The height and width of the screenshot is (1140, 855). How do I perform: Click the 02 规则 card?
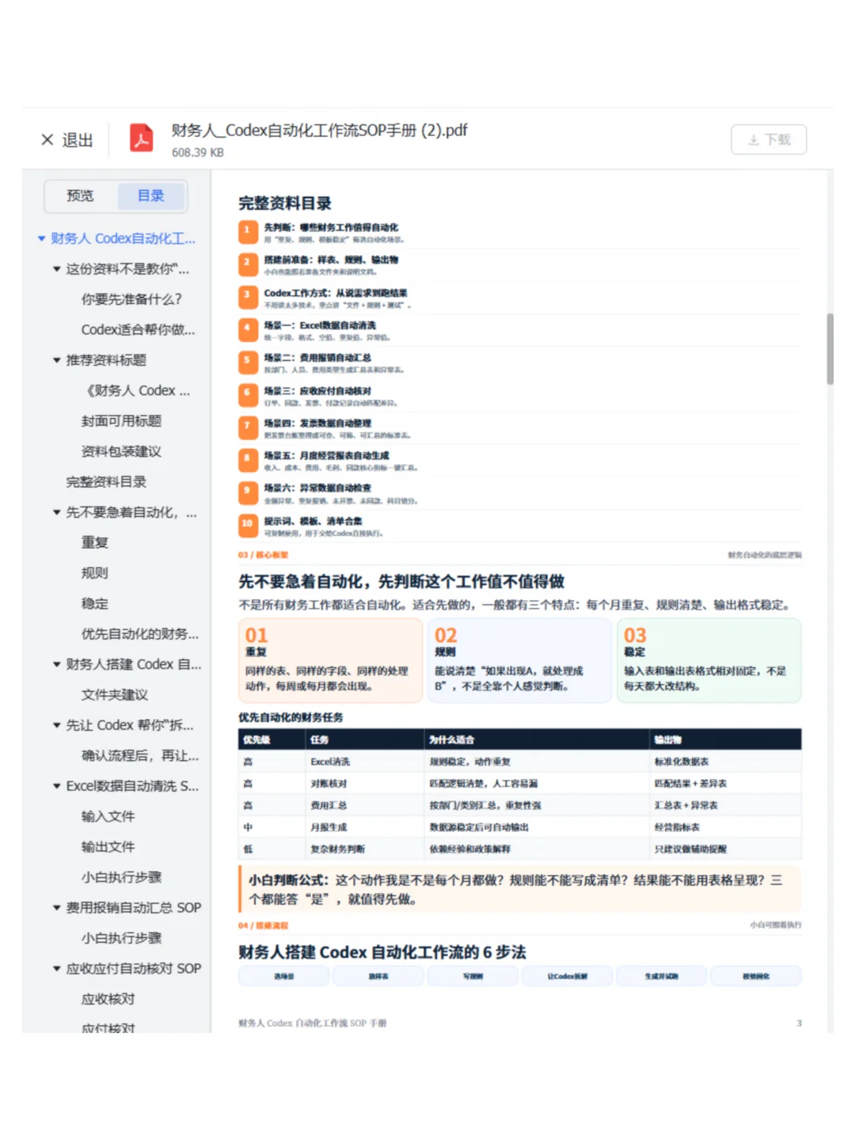click(519, 660)
